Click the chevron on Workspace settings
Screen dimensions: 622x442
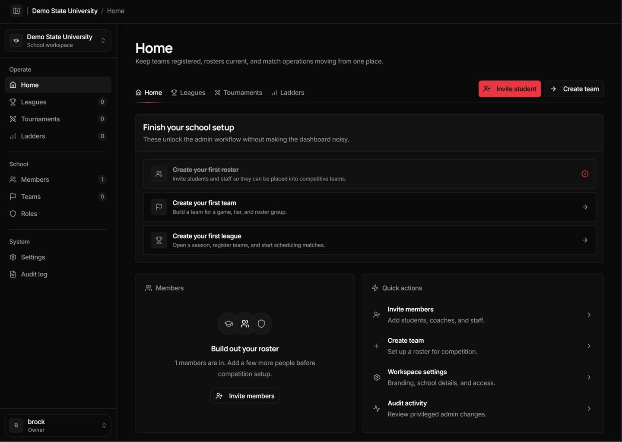589,377
